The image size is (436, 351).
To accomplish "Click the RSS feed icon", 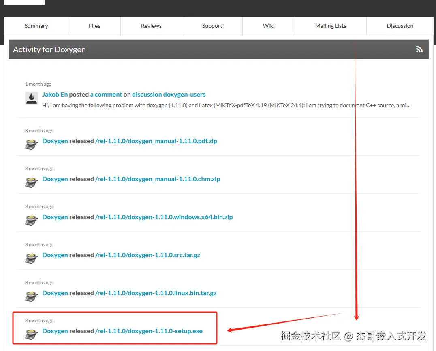I will pos(419,49).
